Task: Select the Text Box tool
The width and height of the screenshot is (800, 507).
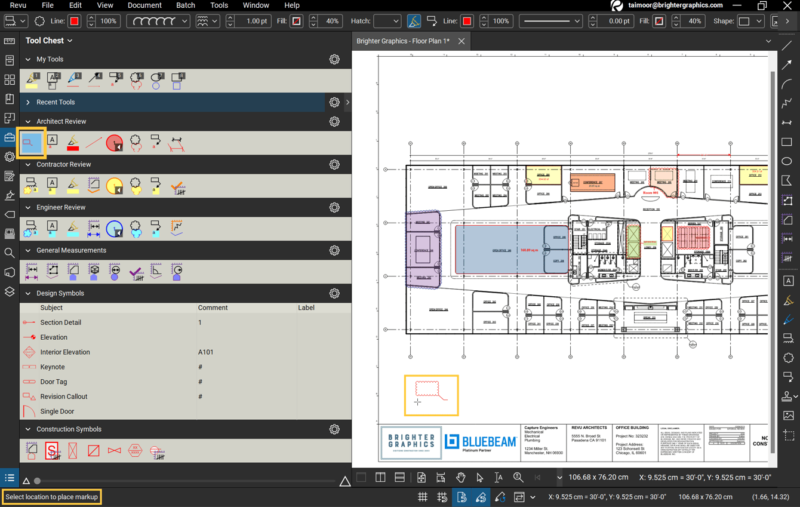Action: point(788,281)
